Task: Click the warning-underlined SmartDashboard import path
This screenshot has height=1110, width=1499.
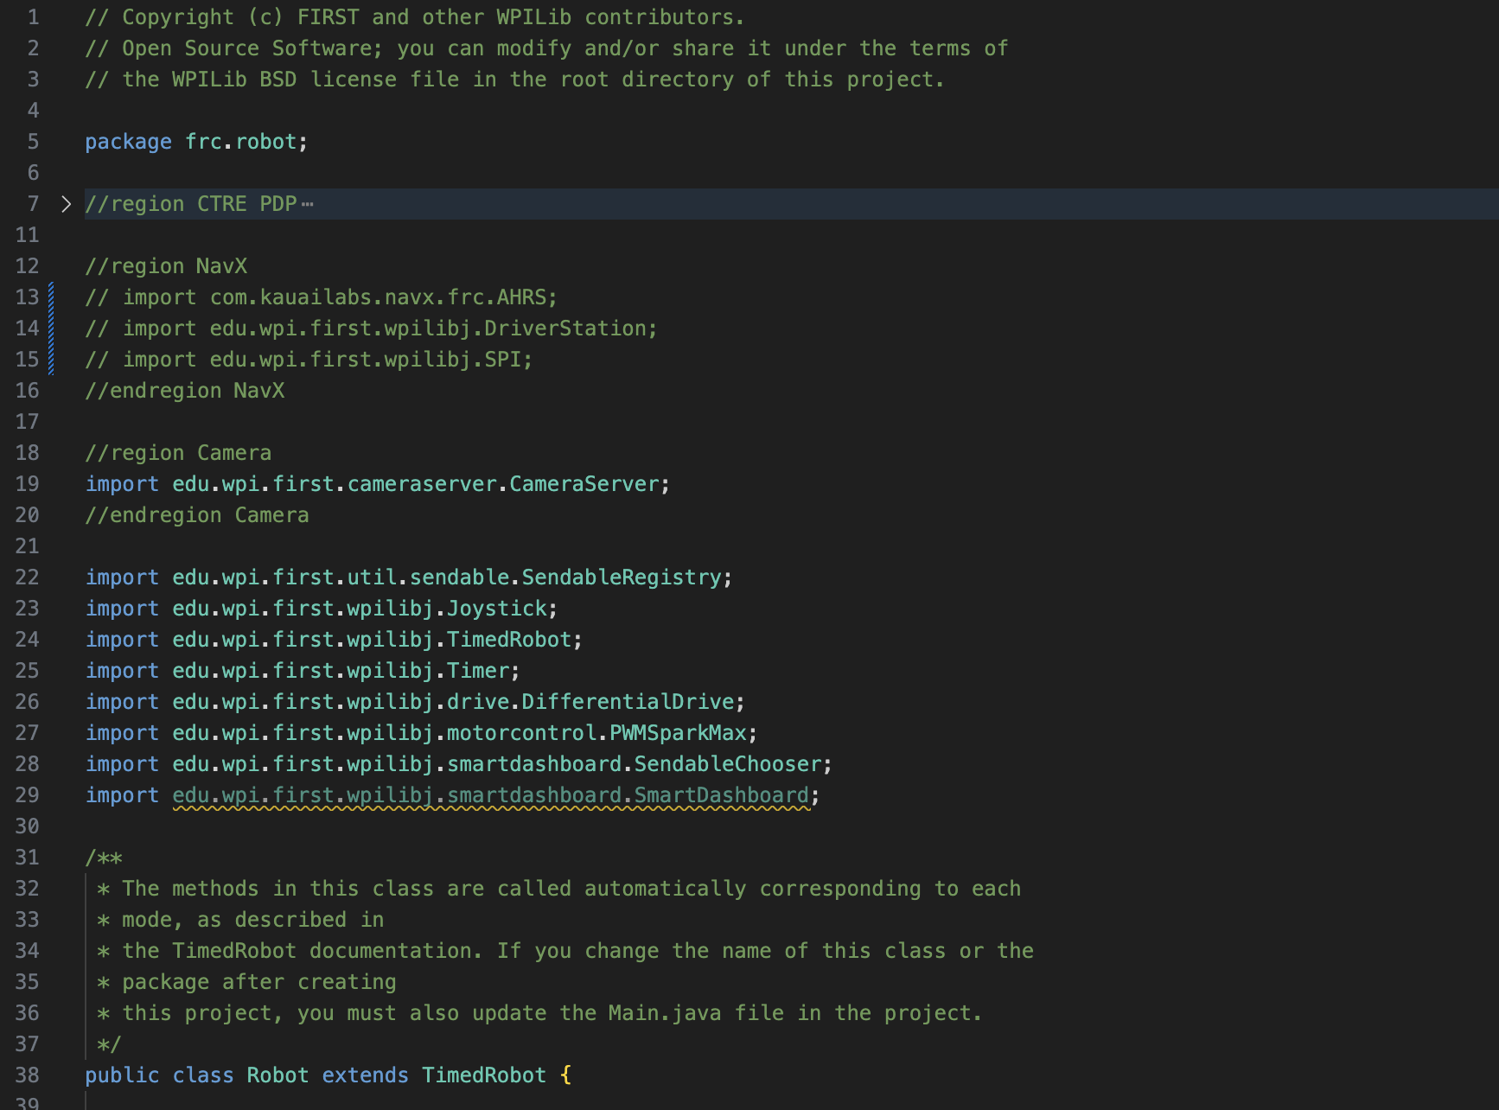Action: point(491,794)
